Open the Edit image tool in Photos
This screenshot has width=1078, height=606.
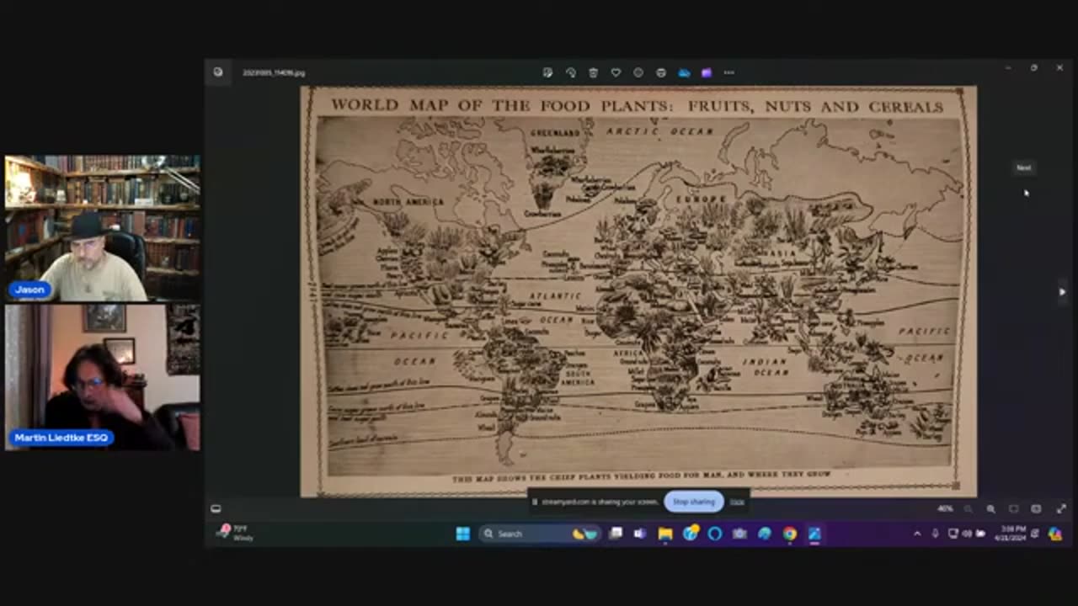click(547, 72)
